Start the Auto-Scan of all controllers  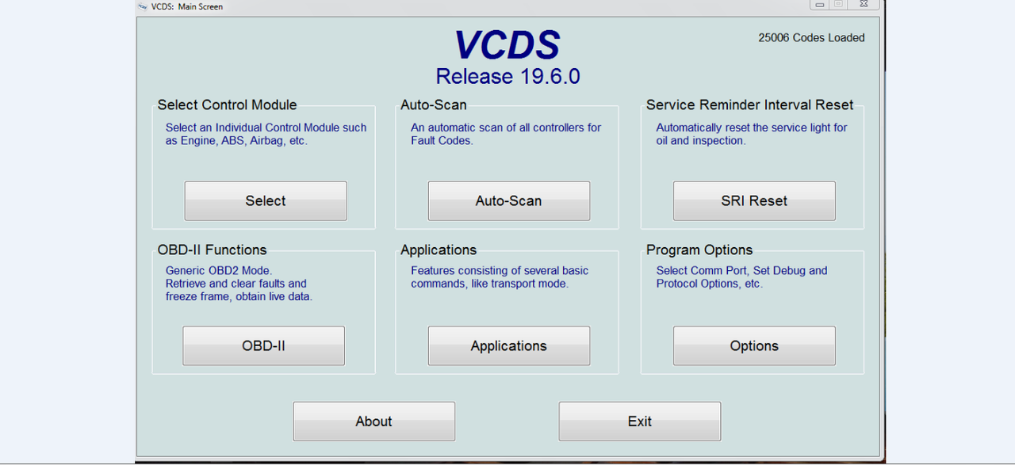pos(509,201)
